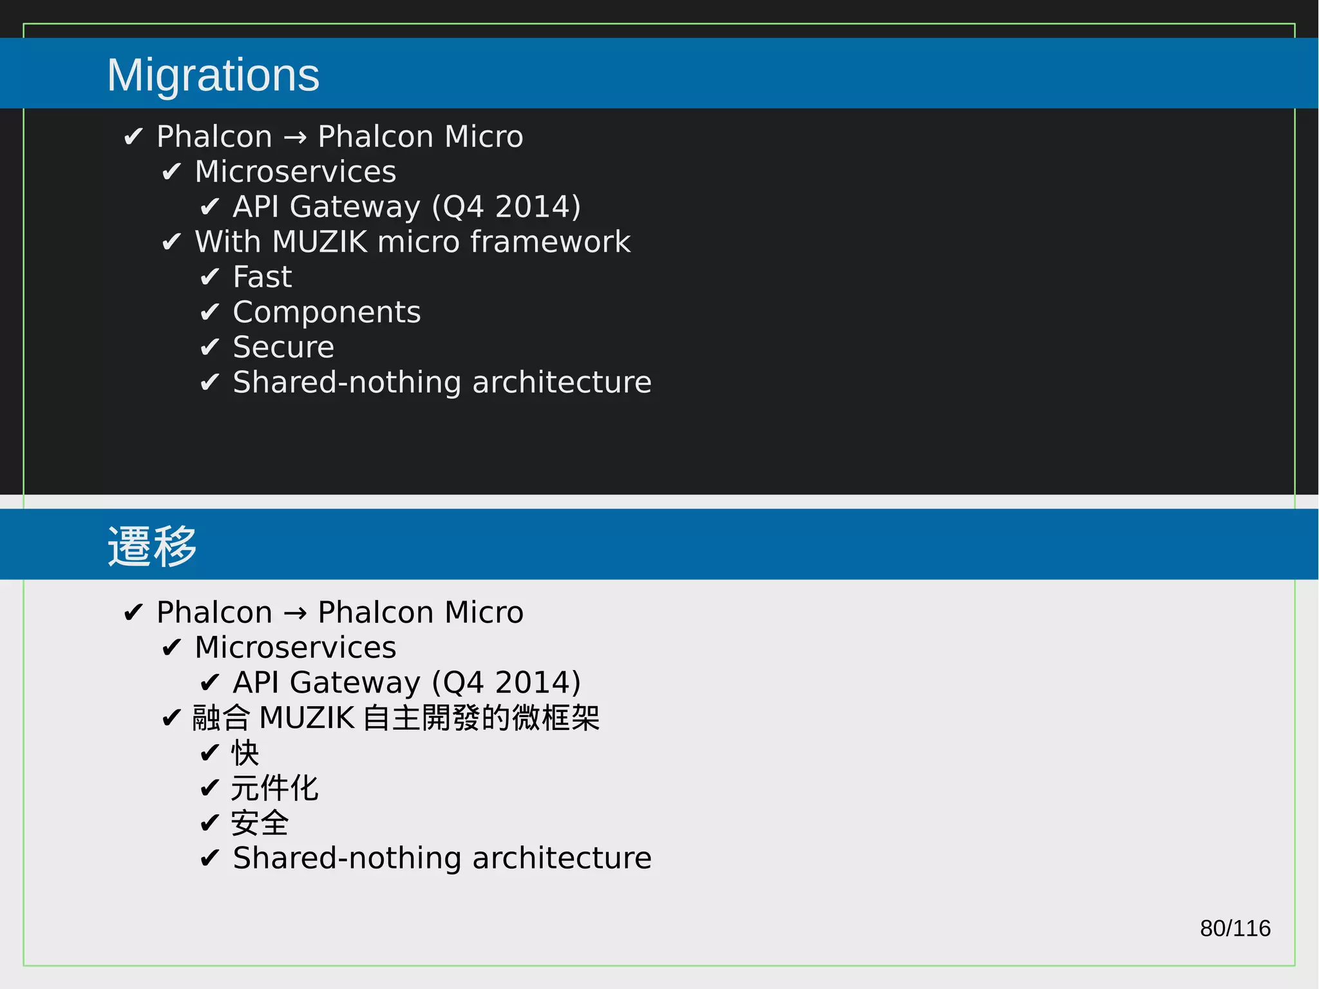Select 'API Gateway (Q4 2014)' on light slide
The width and height of the screenshot is (1319, 989).
tap(407, 682)
